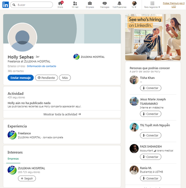Click the search magnifier icon
186x188 pixels.
tap(14, 5)
